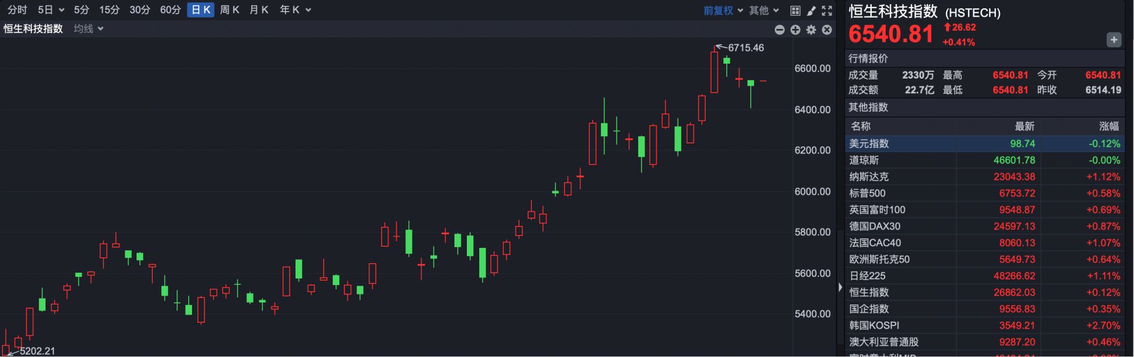This screenshot has width=1134, height=357.
Task: Close chart pane with X icon
Action: click(827, 30)
